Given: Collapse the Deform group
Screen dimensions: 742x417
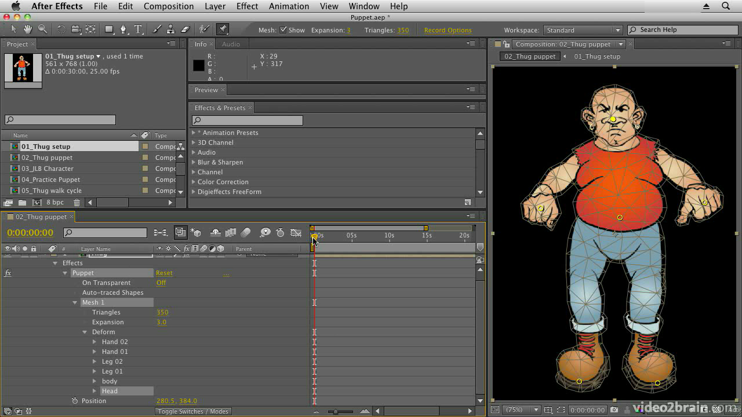Looking at the screenshot, I should (x=85, y=332).
